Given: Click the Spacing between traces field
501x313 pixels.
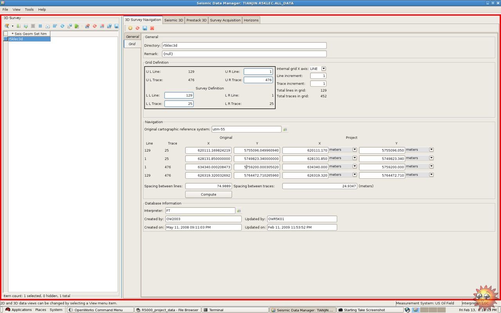Looking at the screenshot, I should click(x=320, y=186).
